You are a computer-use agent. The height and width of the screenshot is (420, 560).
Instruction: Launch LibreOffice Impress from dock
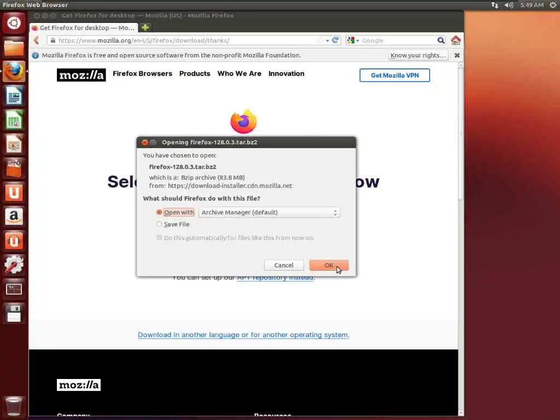click(x=14, y=144)
